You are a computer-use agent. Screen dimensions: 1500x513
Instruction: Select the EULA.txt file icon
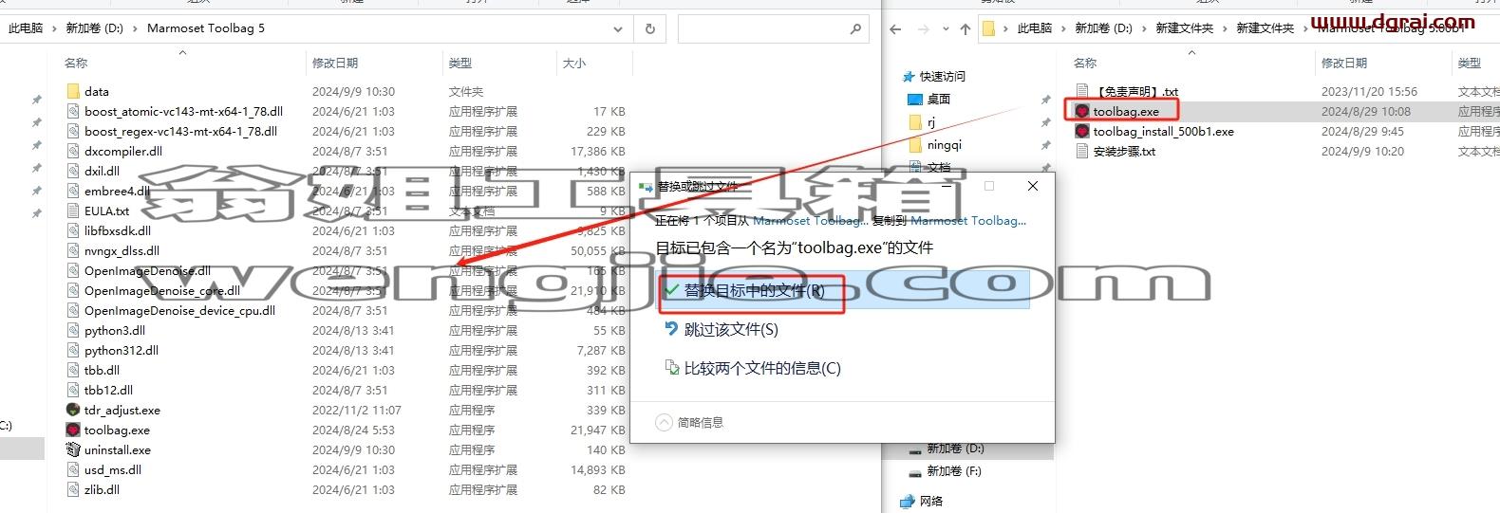point(73,211)
